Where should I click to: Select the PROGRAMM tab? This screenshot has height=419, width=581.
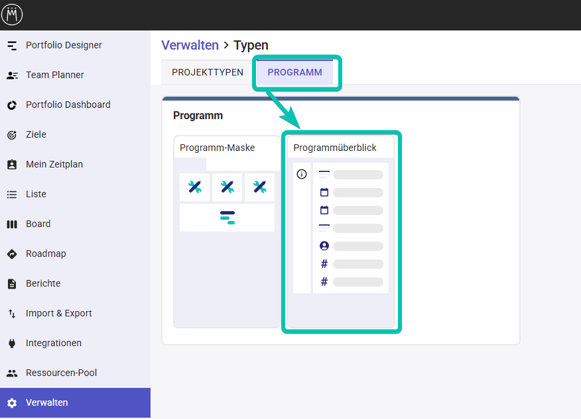pyautogui.click(x=294, y=72)
